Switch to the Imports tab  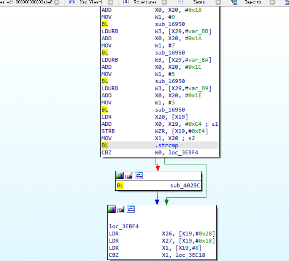[x=253, y=2]
